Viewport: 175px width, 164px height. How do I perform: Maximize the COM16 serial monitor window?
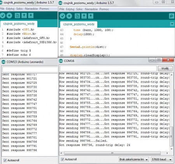point(159,60)
